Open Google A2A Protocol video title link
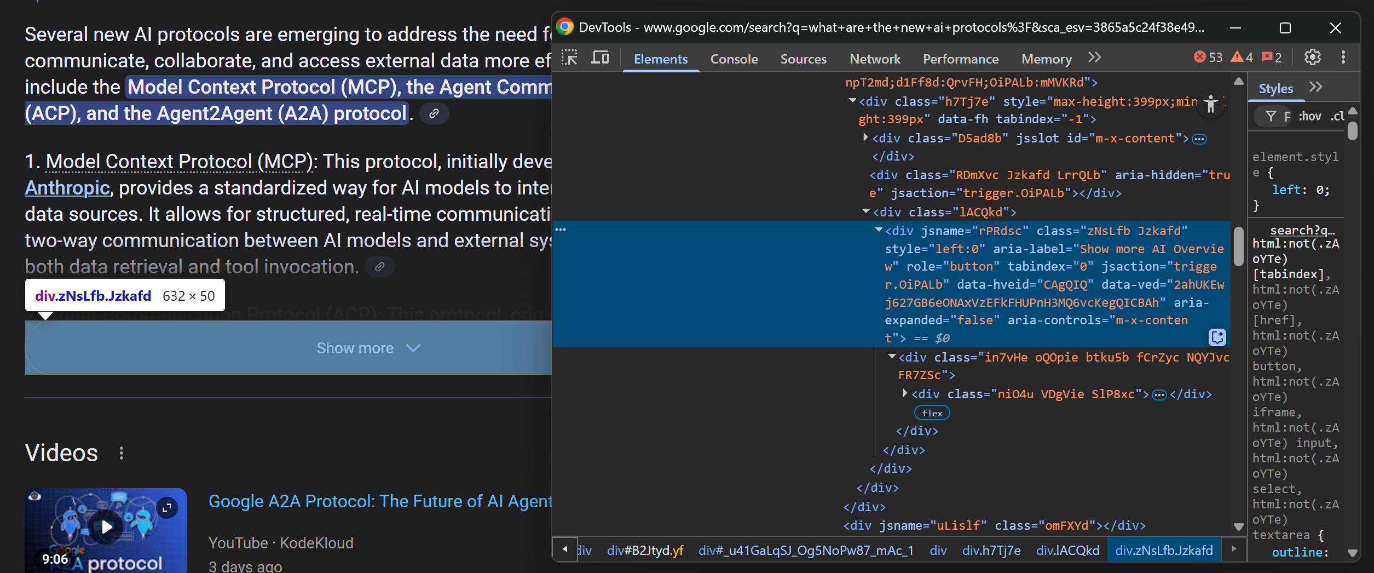Image resolution: width=1374 pixels, height=573 pixels. (x=380, y=501)
